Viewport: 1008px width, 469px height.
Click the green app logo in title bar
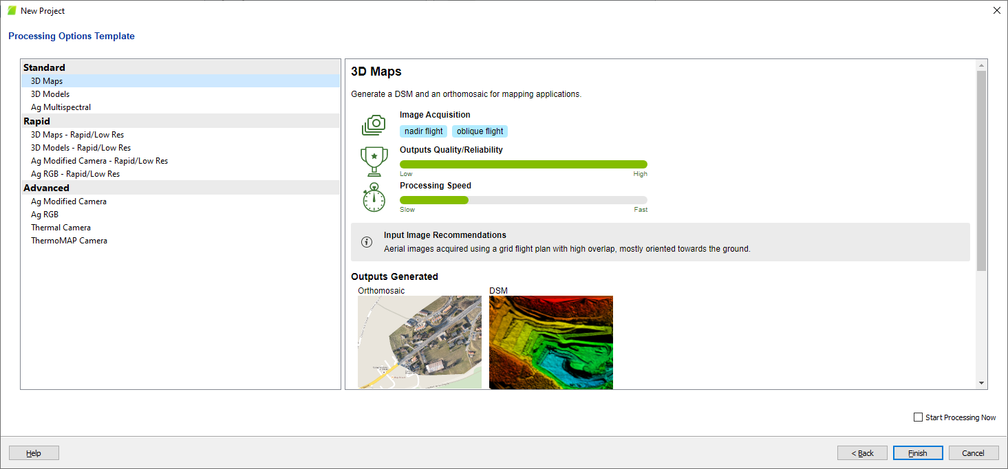tap(12, 11)
